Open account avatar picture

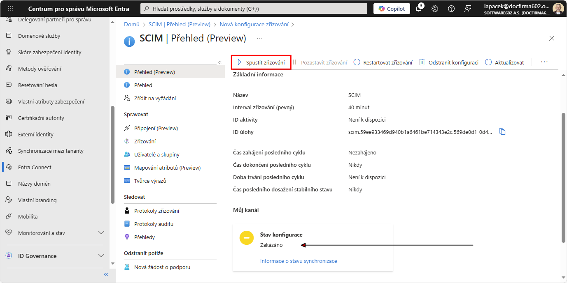(x=558, y=9)
